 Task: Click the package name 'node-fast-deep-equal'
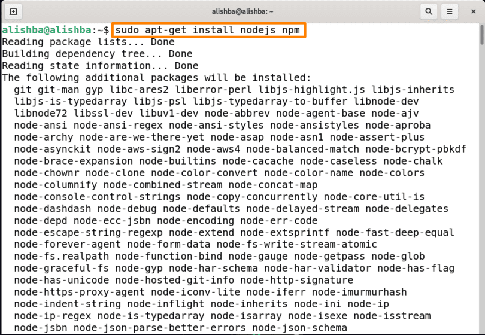pyautogui.click(x=395, y=232)
